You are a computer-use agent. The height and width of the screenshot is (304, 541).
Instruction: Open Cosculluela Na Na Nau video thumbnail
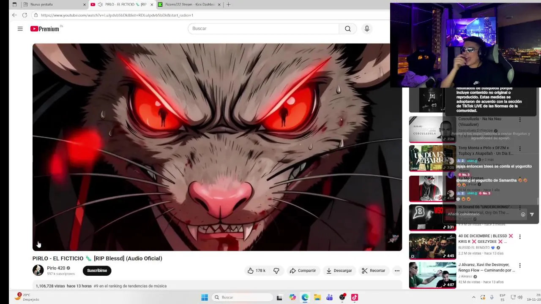coord(432,129)
